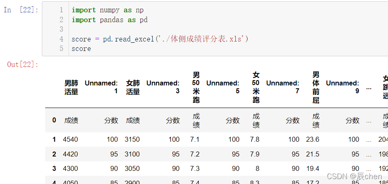Viewport: 388px width, 184px height.
Task: Click the 23.6 cell
Action: pyautogui.click(x=312, y=139)
